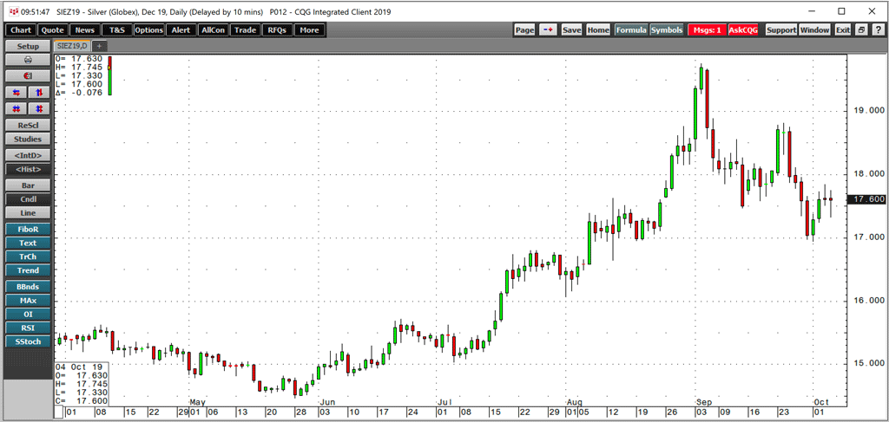Switch chart type to Bar
This screenshot has width=889, height=422.
coord(28,185)
